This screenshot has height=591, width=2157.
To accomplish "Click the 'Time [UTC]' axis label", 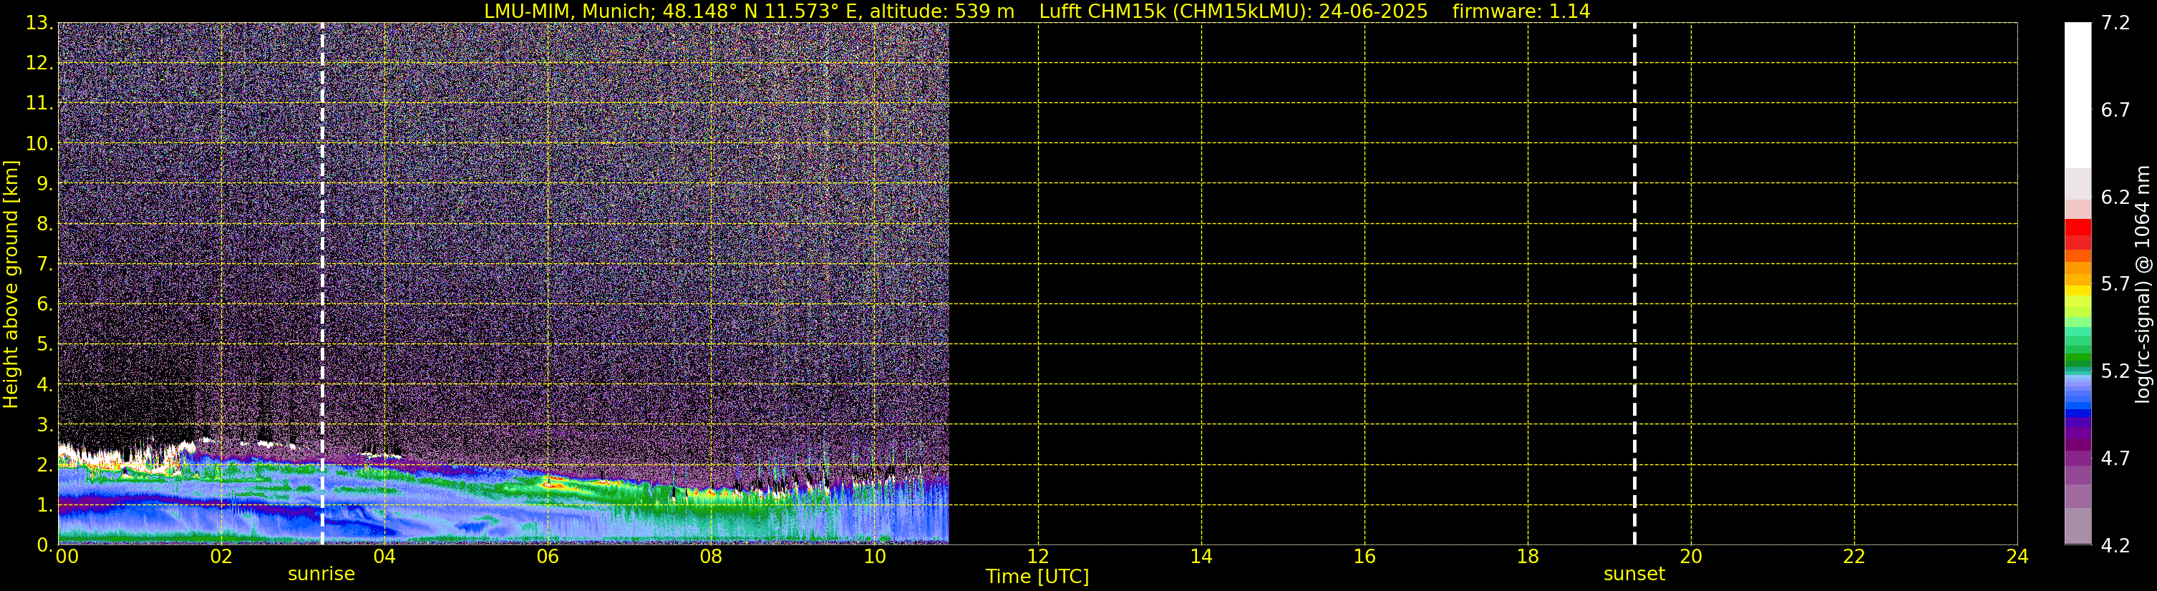I will pyautogui.click(x=1037, y=577).
